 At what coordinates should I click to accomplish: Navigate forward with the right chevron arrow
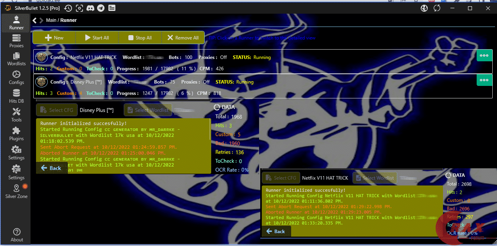pyautogui.click(x=41, y=20)
